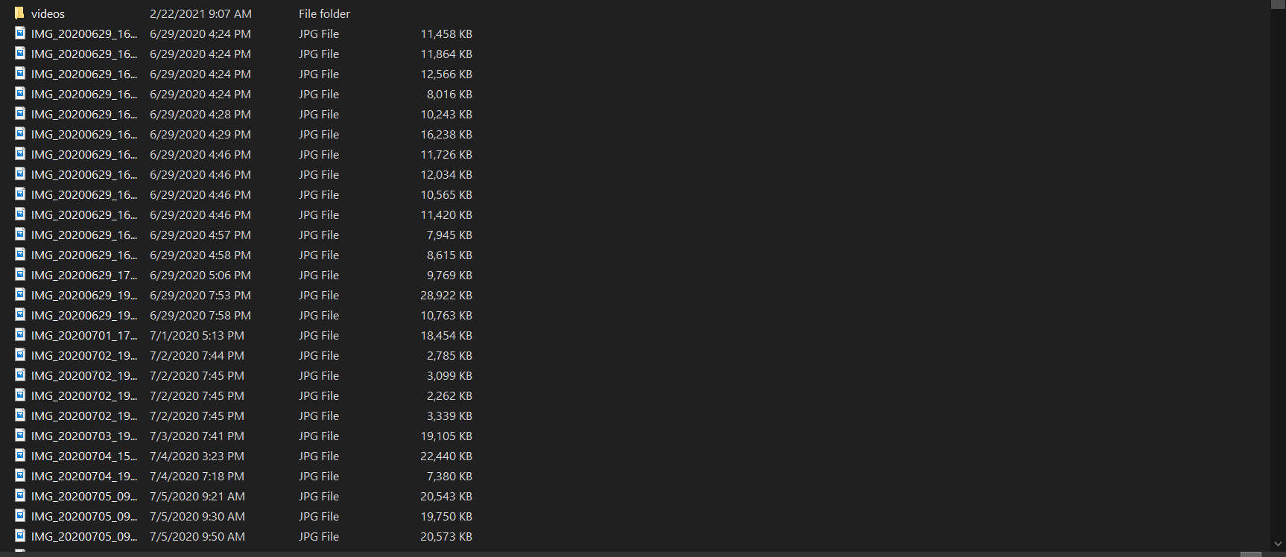The width and height of the screenshot is (1286, 557).
Task: Click the videos folder name
Action: [x=48, y=14]
